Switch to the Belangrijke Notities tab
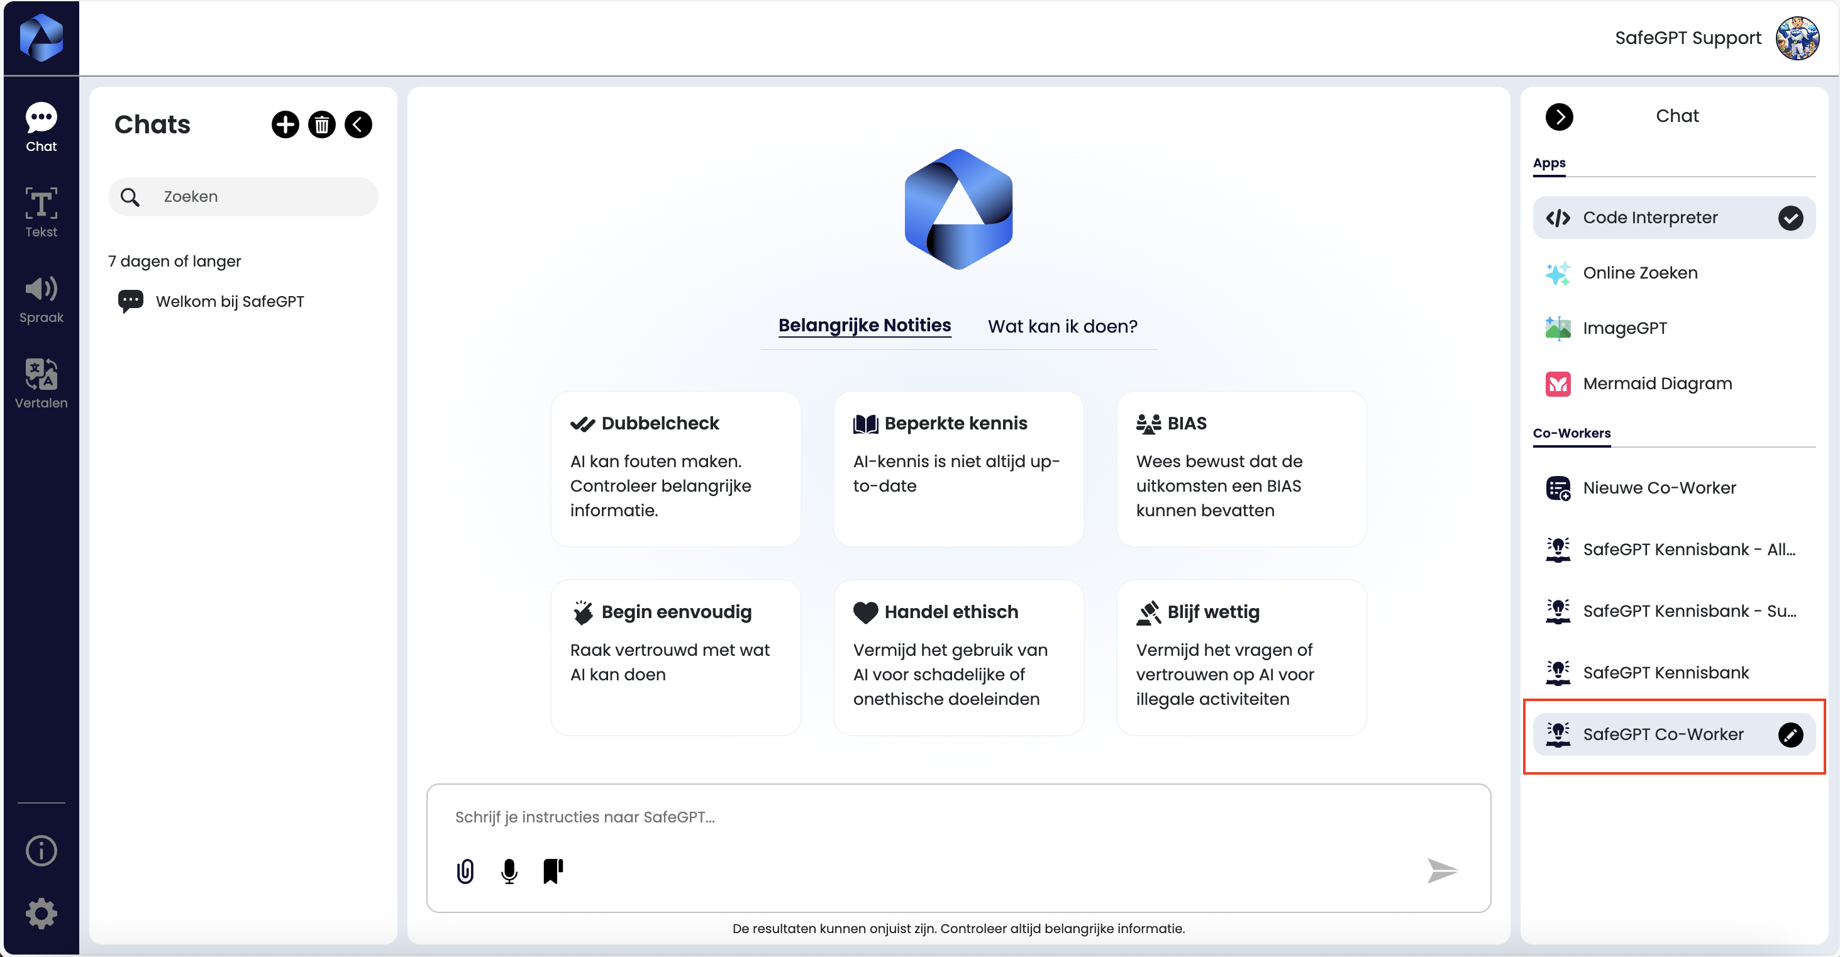This screenshot has width=1840, height=957. (x=864, y=326)
